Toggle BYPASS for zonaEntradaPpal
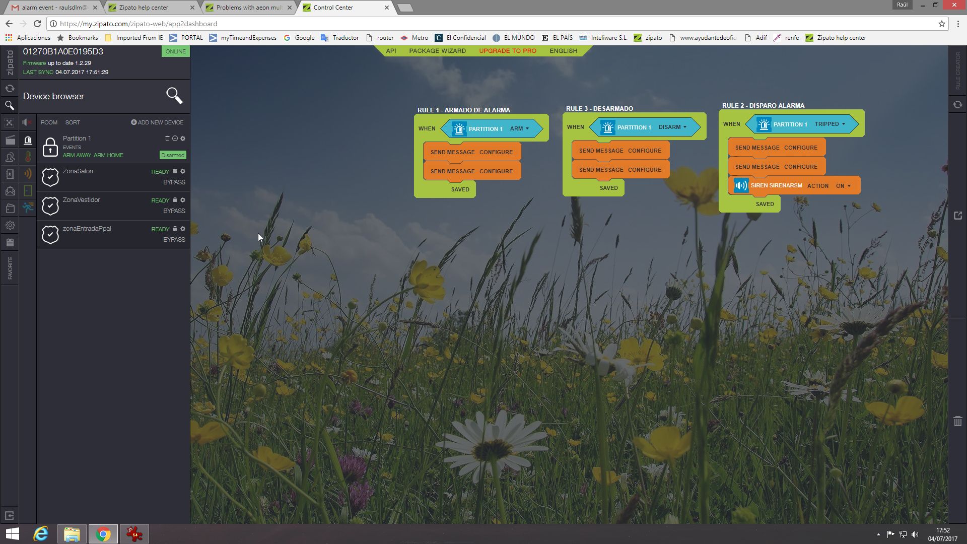The image size is (967, 544). pos(174,240)
